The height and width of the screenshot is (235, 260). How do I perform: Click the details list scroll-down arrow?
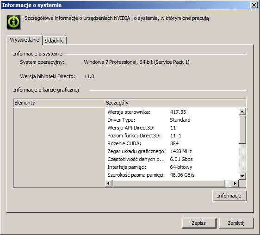pyautogui.click(x=242, y=176)
